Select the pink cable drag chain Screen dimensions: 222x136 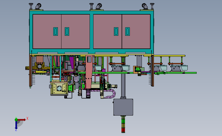click(x=110, y=93)
